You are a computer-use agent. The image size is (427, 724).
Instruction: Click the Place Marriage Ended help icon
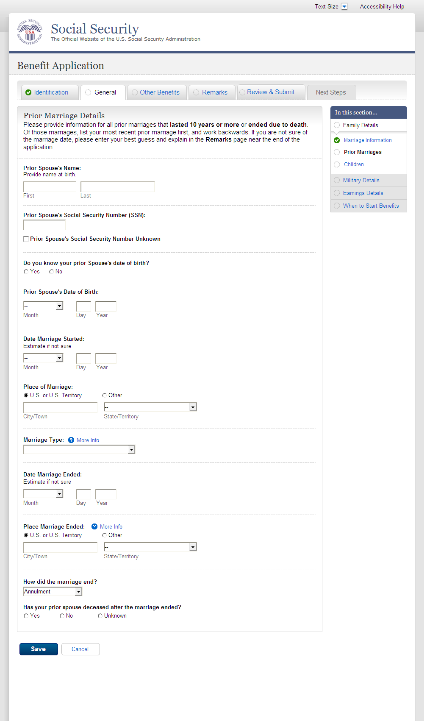pos(94,526)
